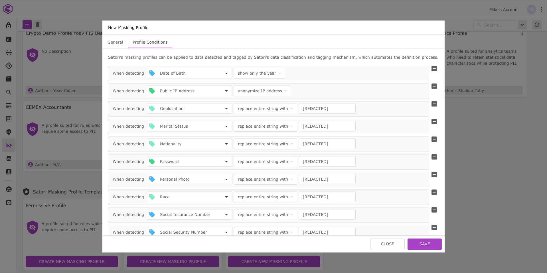Open the 'show only the year' masking dropdown

pyautogui.click(x=259, y=73)
